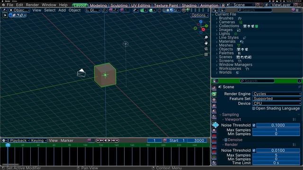
Task: Toggle snapping magnet in viewport header
Action: pyautogui.click(x=111, y=10)
